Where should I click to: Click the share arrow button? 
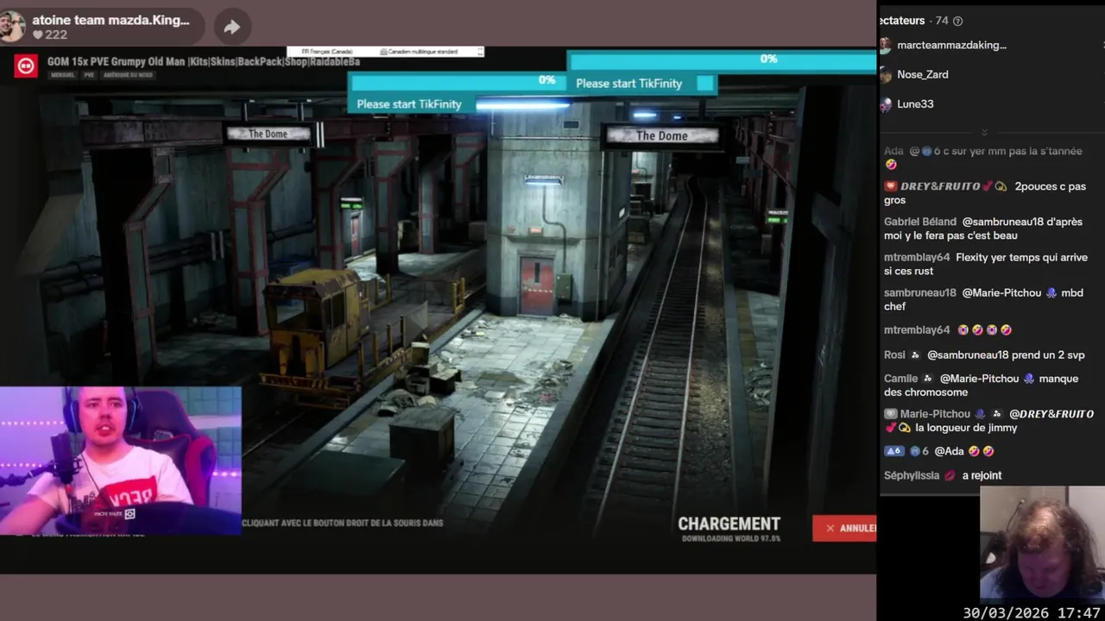click(231, 28)
